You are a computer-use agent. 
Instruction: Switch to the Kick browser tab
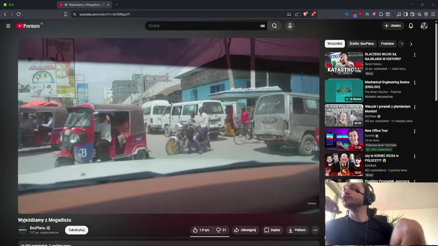click(x=27, y=5)
